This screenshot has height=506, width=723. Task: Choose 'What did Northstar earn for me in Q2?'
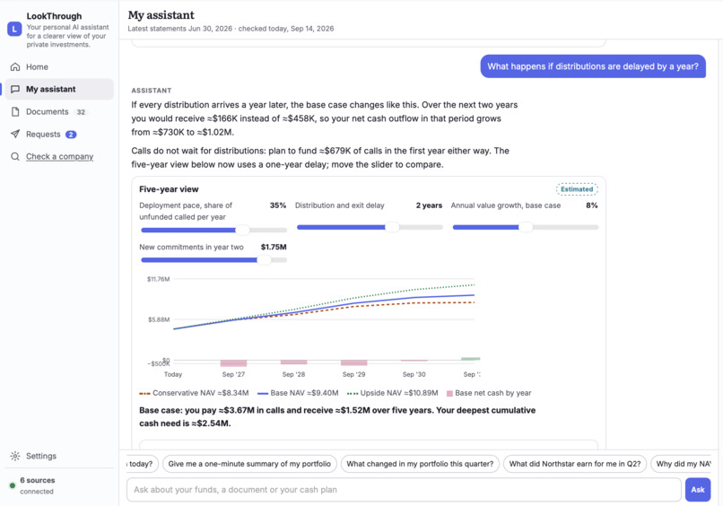pos(575,464)
